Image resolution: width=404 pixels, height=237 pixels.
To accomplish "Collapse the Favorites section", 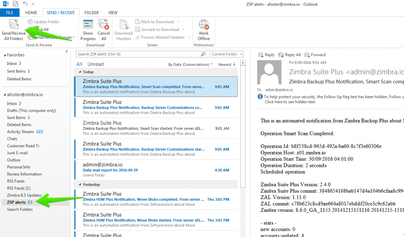I will point(5,55).
